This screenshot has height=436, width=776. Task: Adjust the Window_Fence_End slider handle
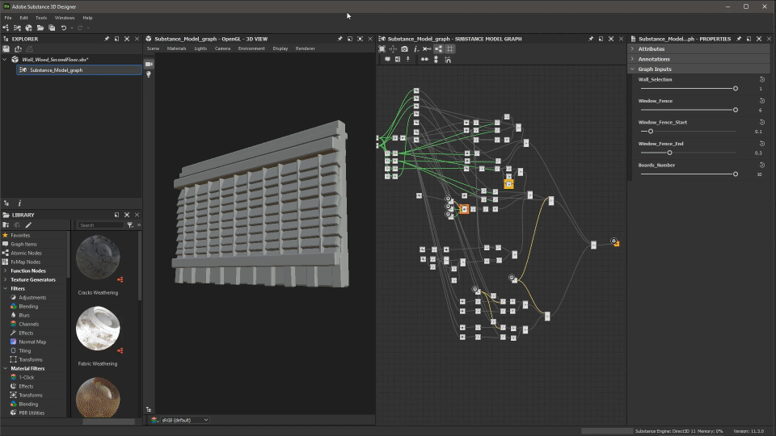(669, 153)
